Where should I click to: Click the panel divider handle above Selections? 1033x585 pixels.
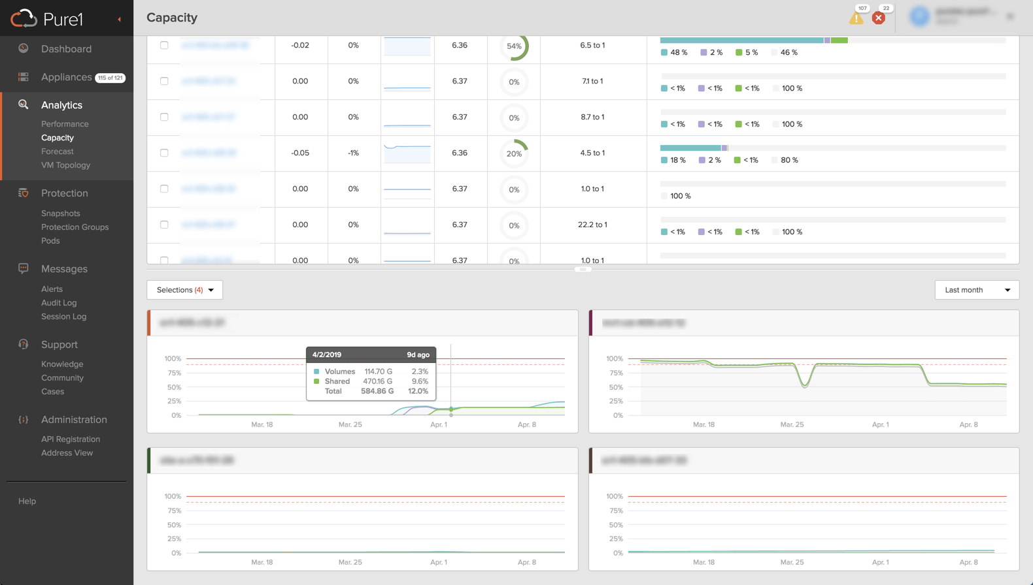[x=583, y=269]
